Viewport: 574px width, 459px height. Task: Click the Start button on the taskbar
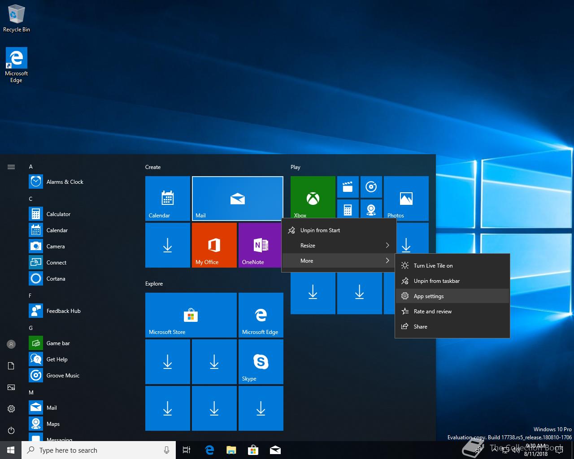tap(11, 450)
